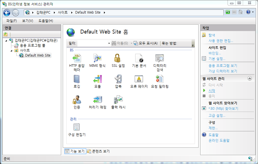
Task: Click the blue help question icon
Action: (x=248, y=12)
